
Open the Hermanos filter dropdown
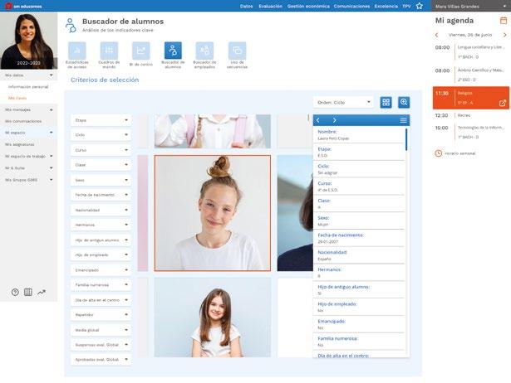pyautogui.click(x=101, y=225)
